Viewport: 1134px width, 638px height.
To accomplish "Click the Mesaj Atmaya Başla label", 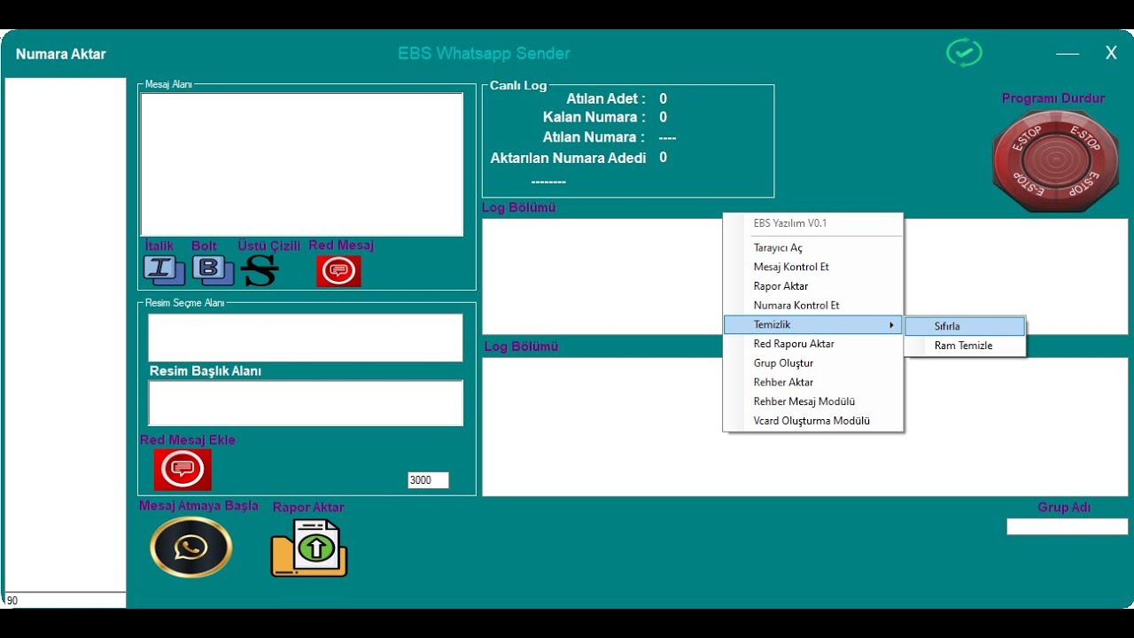I will point(198,505).
